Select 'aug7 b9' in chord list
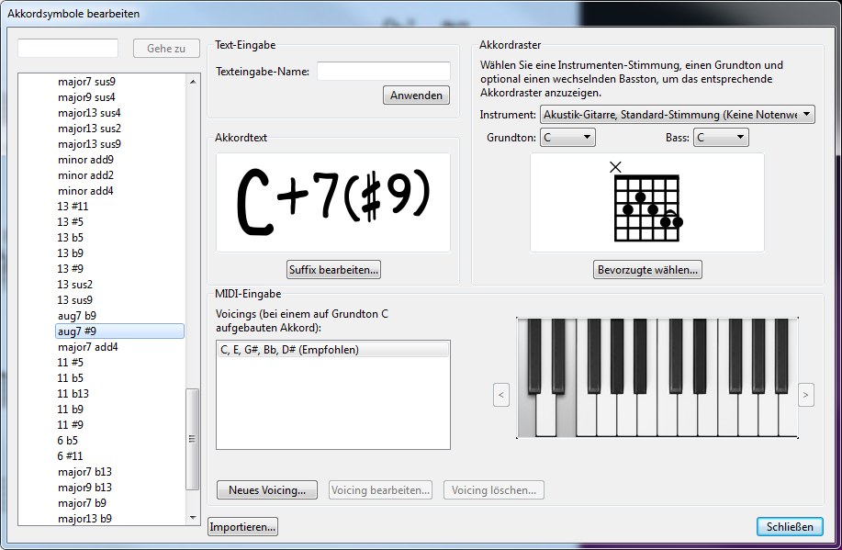 77,315
